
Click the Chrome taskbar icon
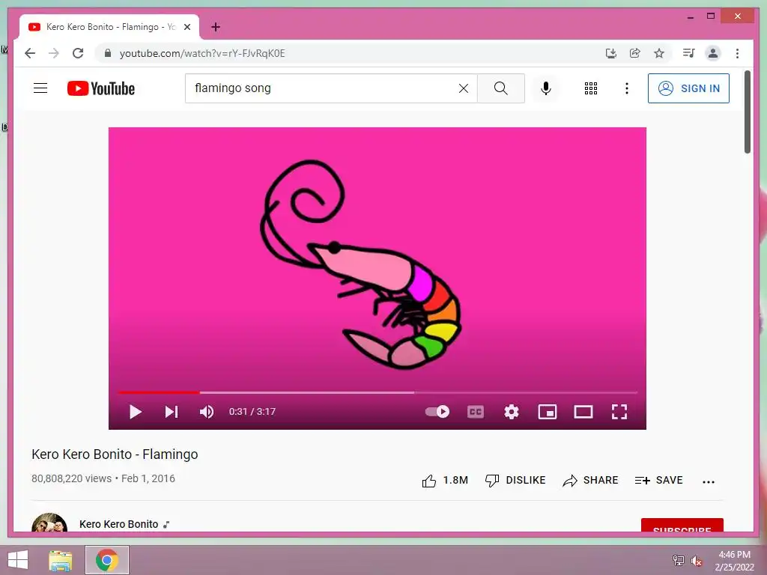107,560
